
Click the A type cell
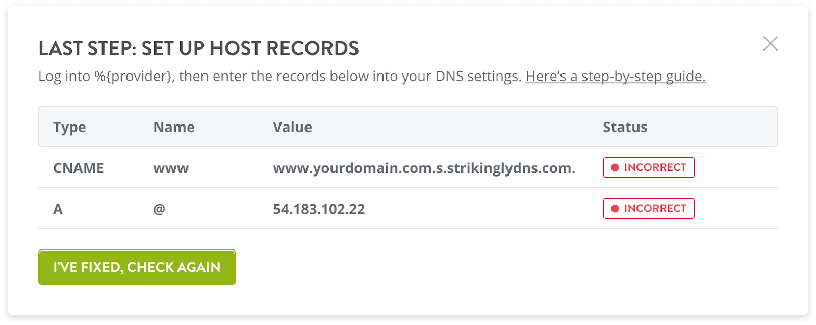[x=58, y=209]
